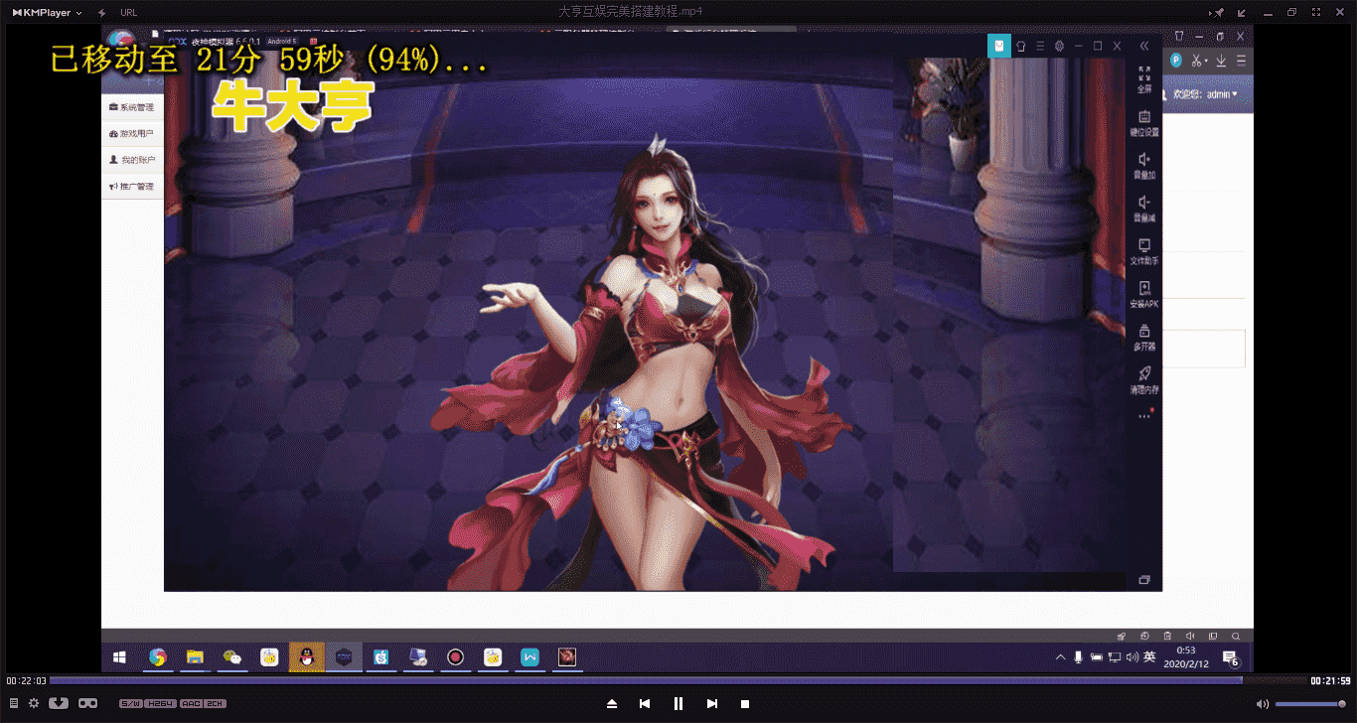Open the KMPlayer main menu dropdown

pos(47,12)
